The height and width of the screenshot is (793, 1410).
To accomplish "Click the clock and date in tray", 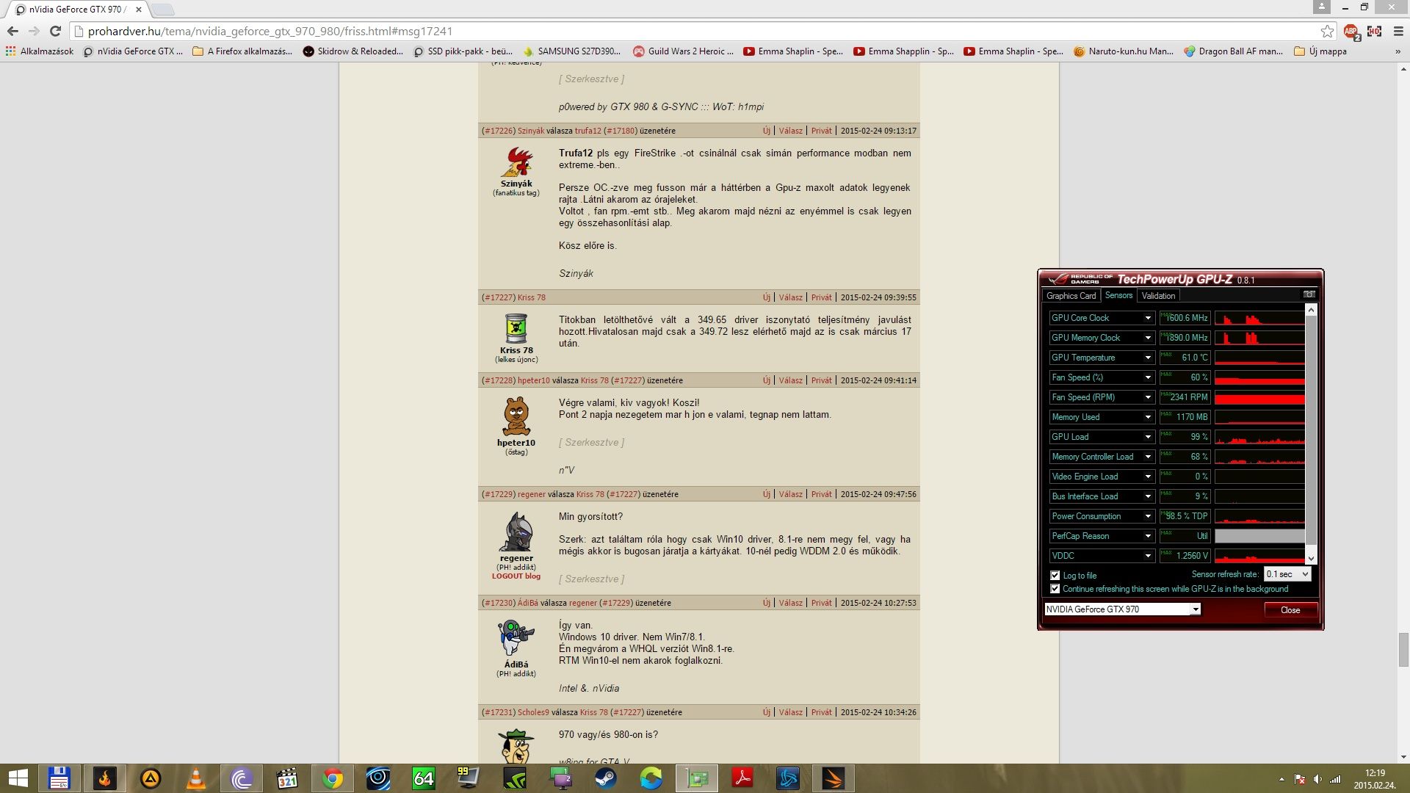I will (1375, 779).
